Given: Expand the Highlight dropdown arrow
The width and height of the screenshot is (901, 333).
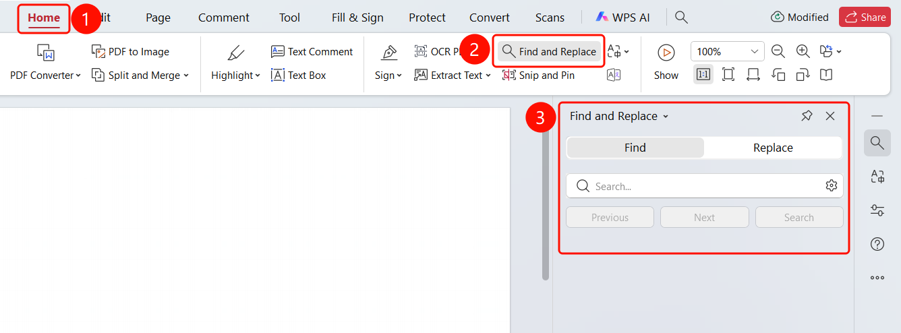Looking at the screenshot, I should [x=258, y=75].
